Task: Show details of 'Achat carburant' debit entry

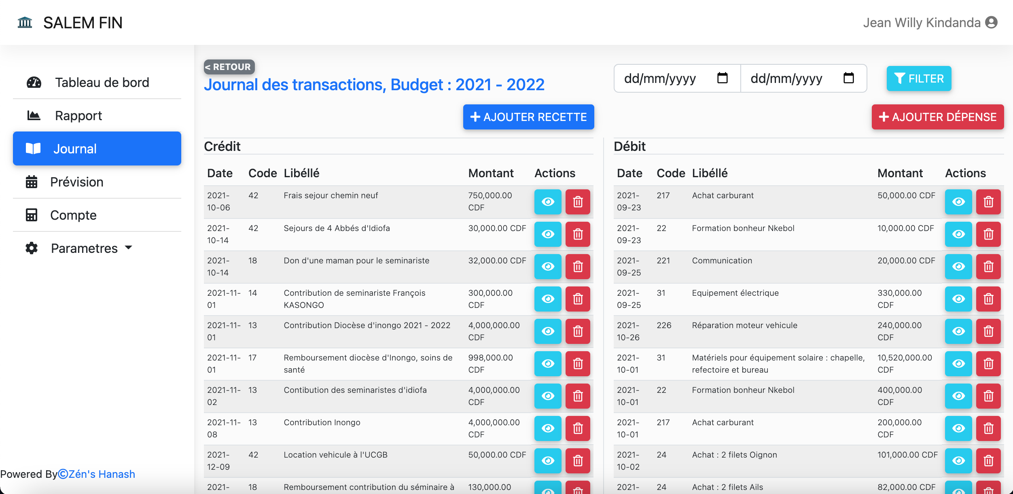Action: pos(958,202)
